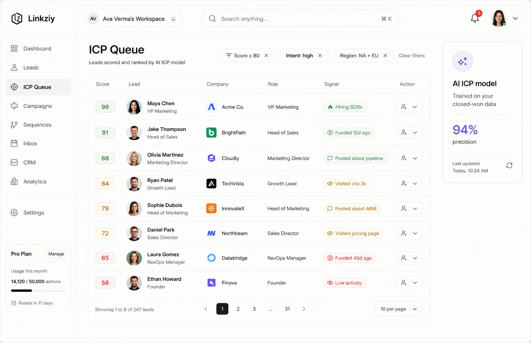The height and width of the screenshot is (343, 531).
Task: Click the InnovateX company logo
Action: coord(212,209)
